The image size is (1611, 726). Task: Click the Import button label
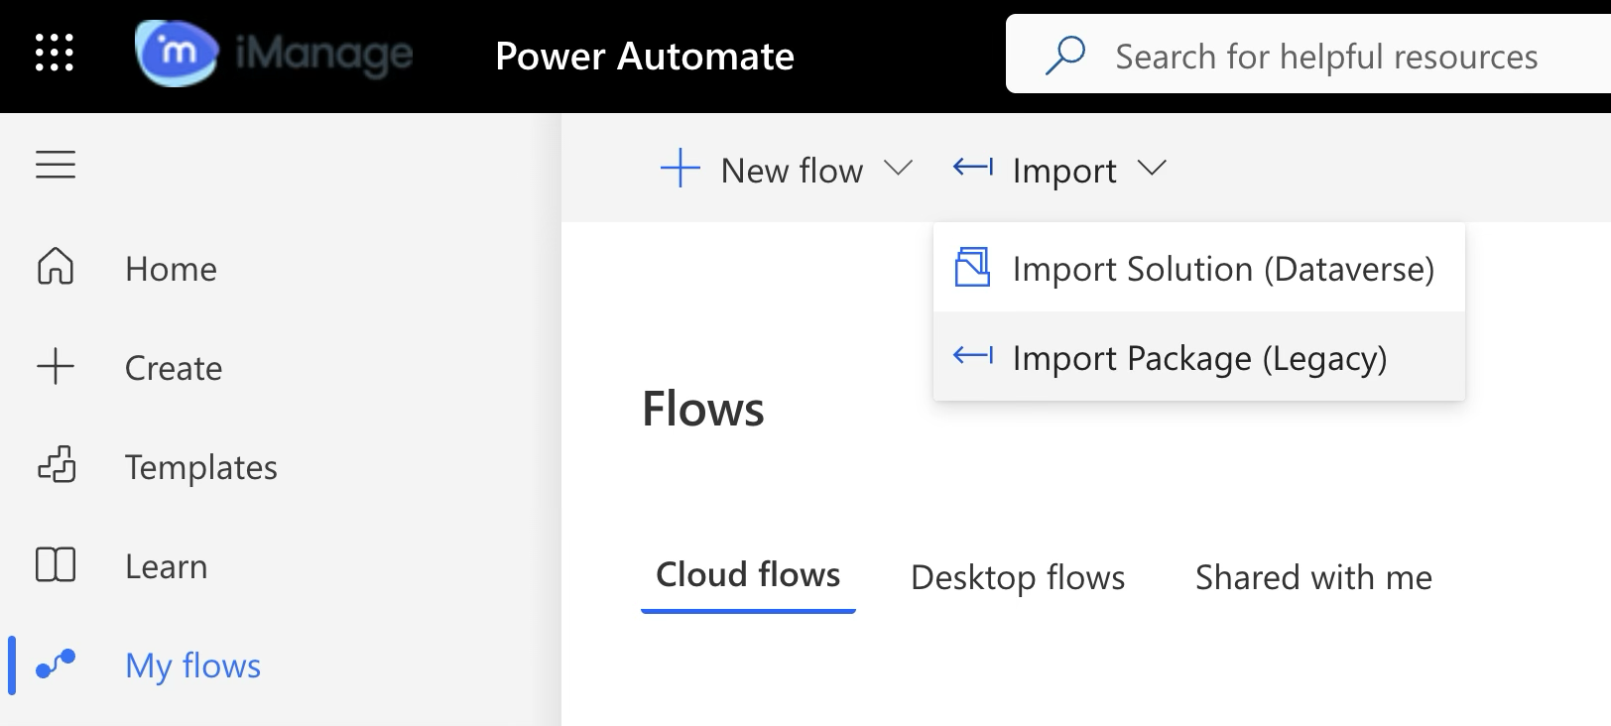[1064, 171]
